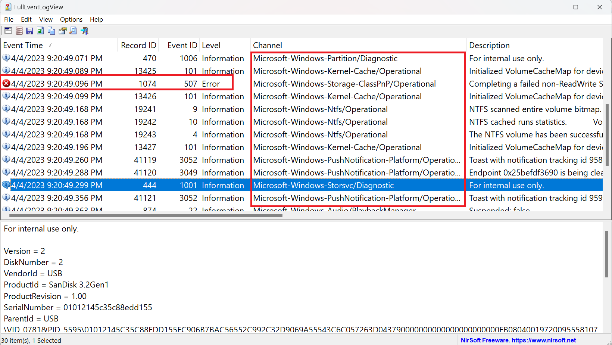Image resolution: width=612 pixels, height=345 pixels.
Task: Refresh the event list with green arrows icon
Action: click(x=41, y=31)
